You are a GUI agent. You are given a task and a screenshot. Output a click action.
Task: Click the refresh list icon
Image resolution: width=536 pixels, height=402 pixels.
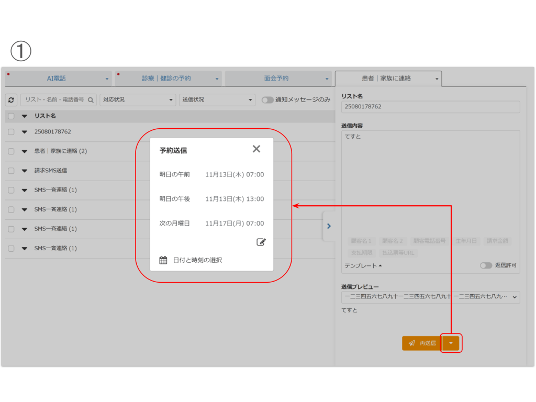tap(11, 99)
